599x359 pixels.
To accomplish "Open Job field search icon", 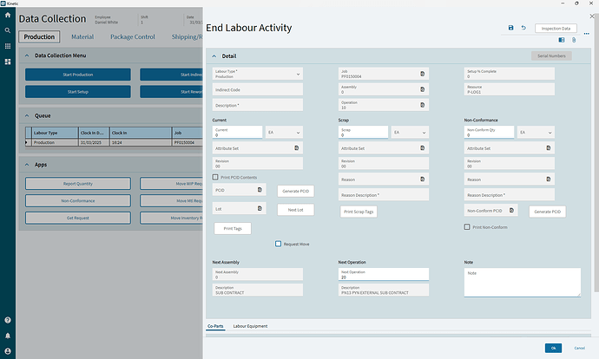I will pos(423,74).
